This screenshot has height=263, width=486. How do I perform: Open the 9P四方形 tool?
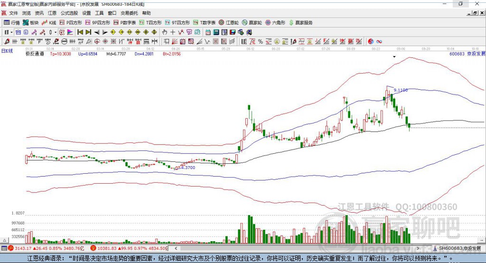98,23
